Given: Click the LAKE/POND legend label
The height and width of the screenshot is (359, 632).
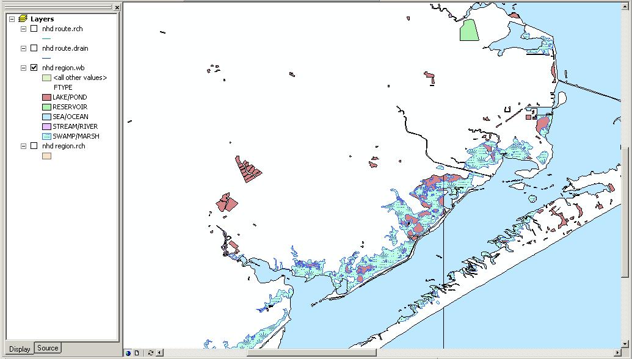Looking at the screenshot, I should [x=70, y=97].
